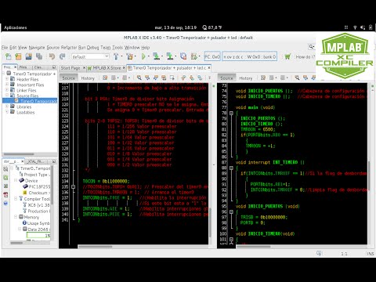Build the project with the hammer icon

click(x=116, y=56)
